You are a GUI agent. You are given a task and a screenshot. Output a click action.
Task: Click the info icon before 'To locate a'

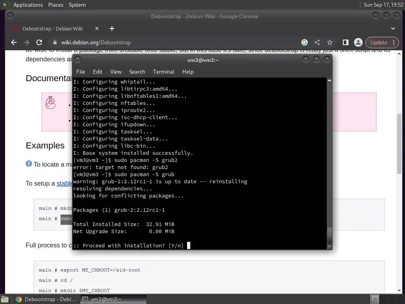click(28, 164)
